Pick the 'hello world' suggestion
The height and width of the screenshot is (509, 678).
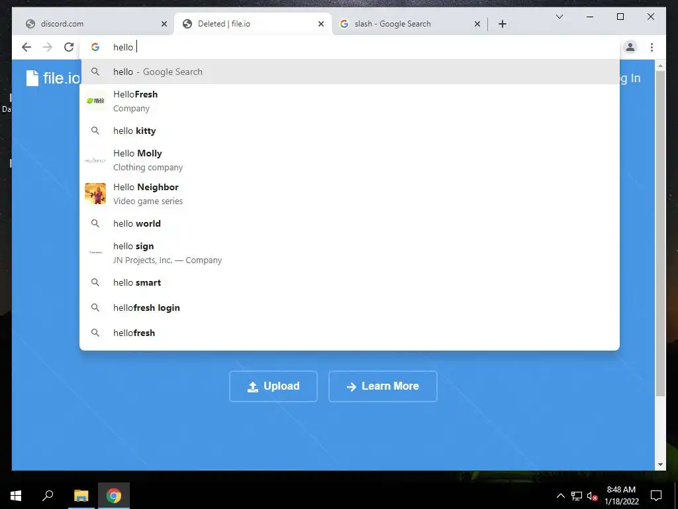point(350,223)
